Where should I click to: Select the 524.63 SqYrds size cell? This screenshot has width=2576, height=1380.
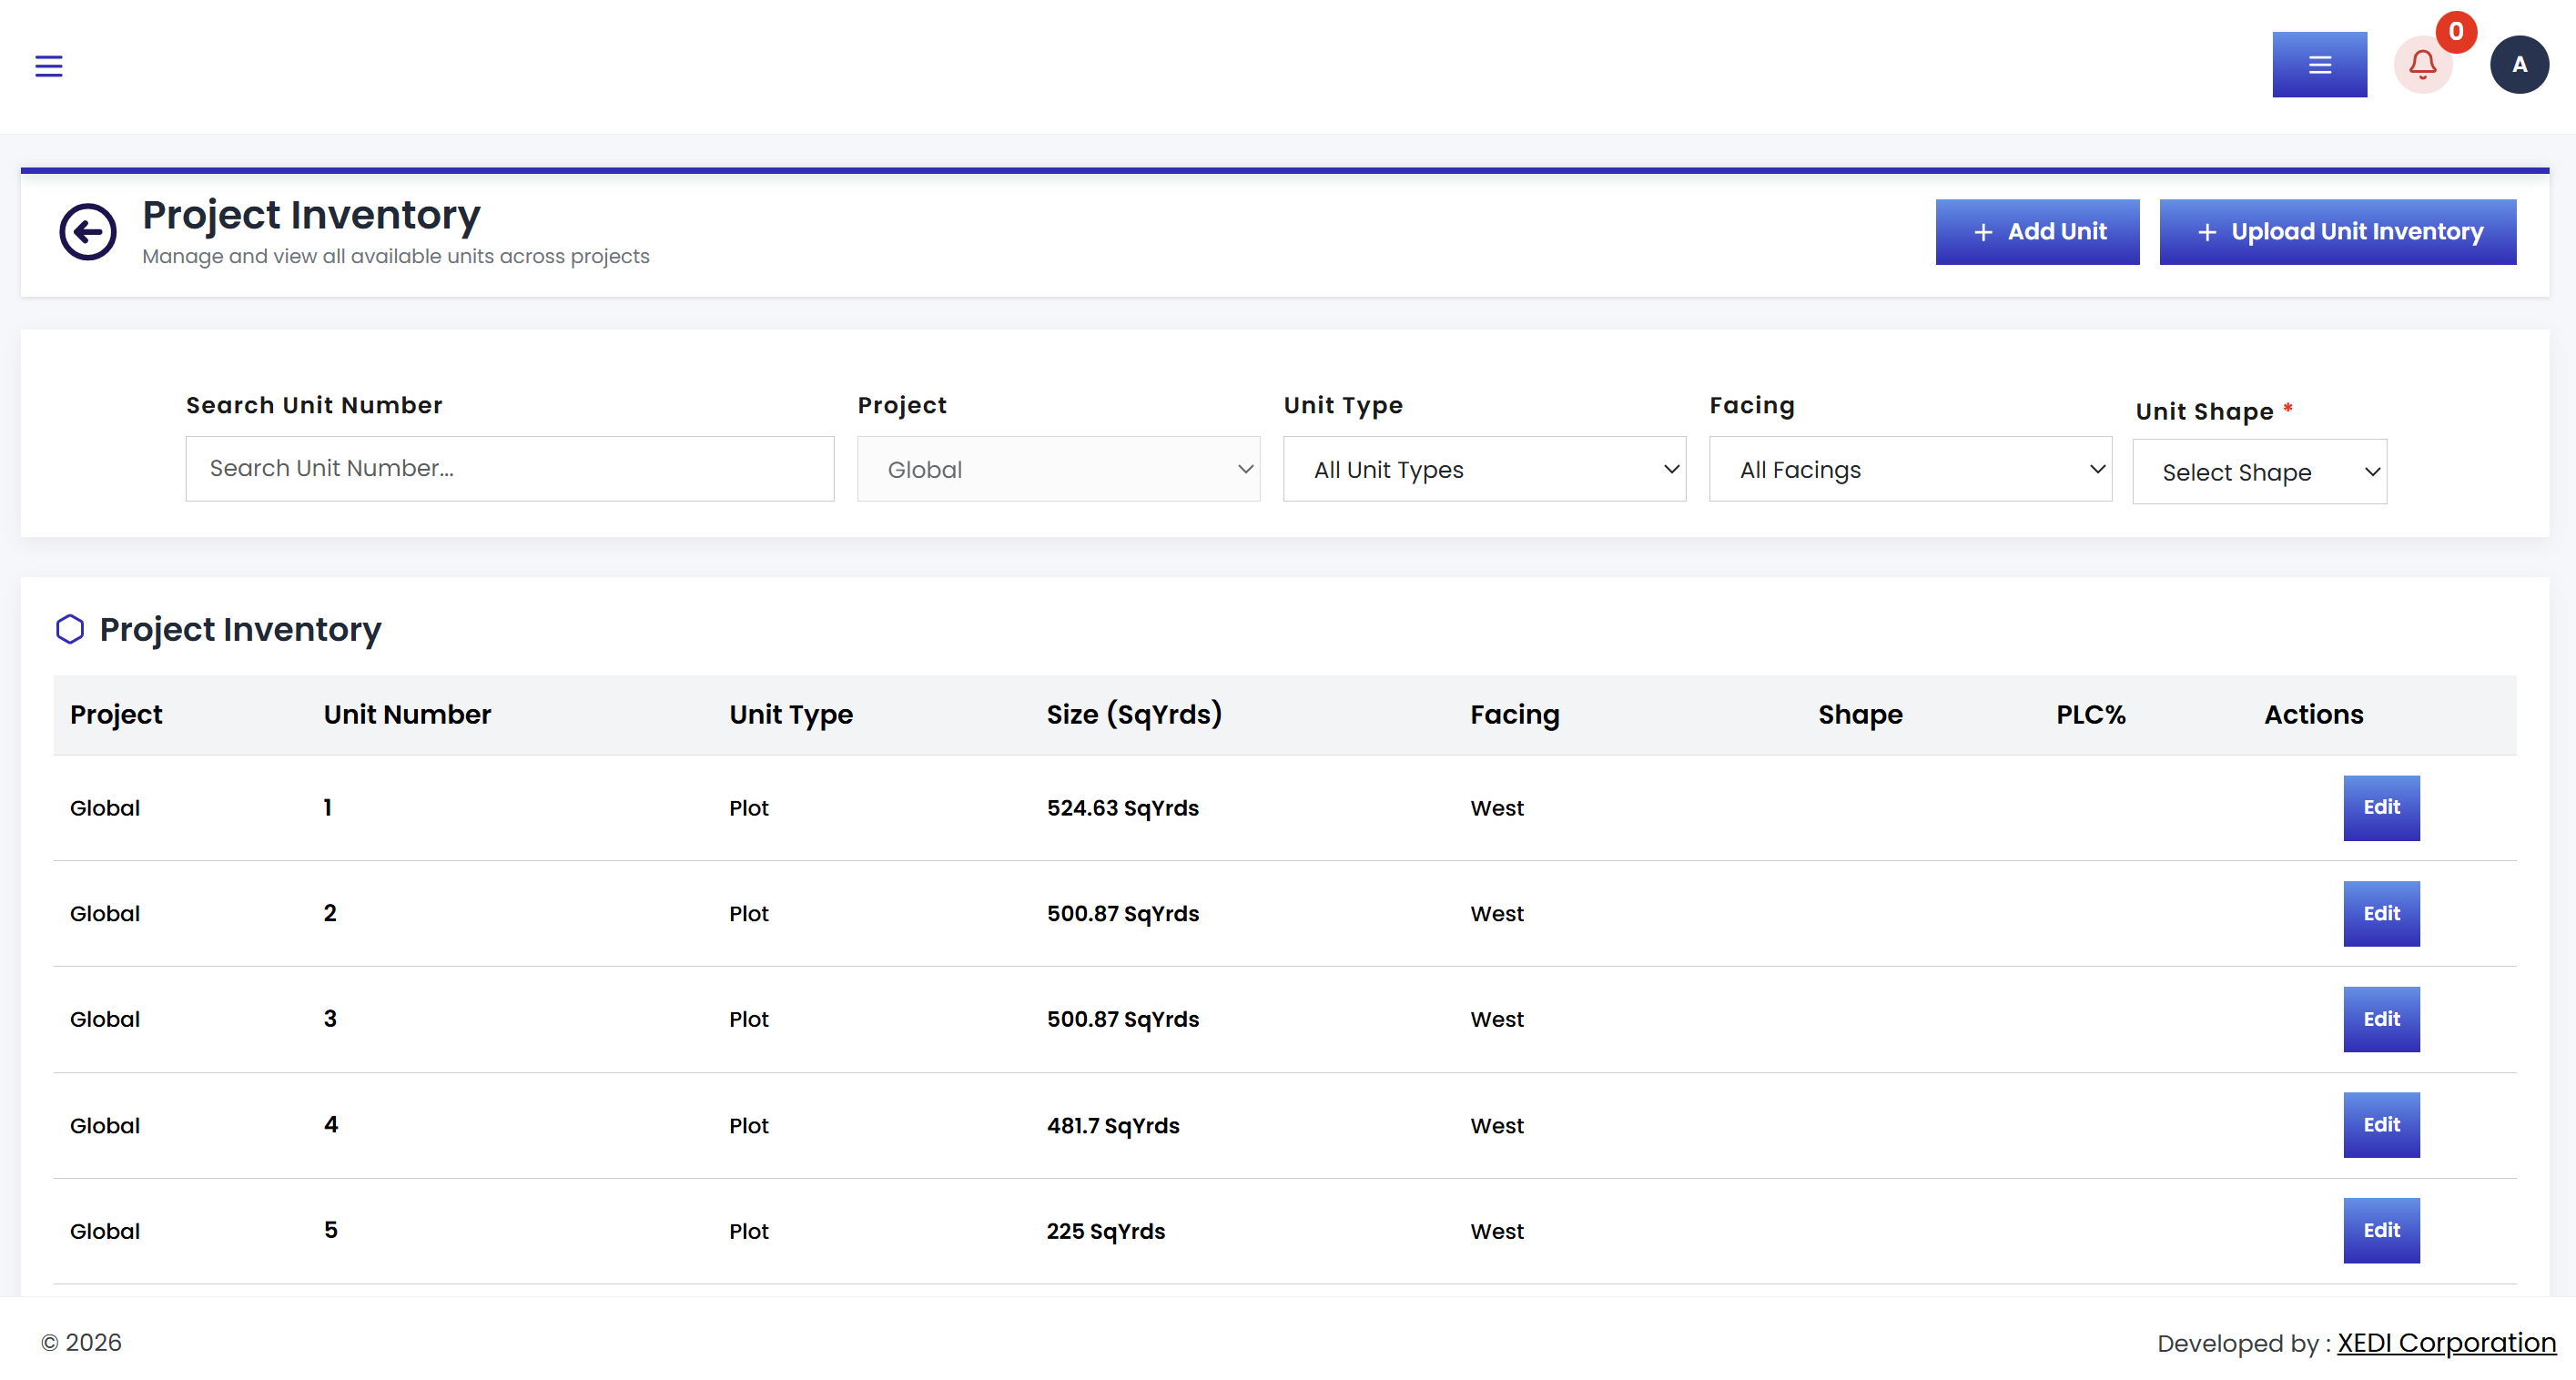(1122, 808)
